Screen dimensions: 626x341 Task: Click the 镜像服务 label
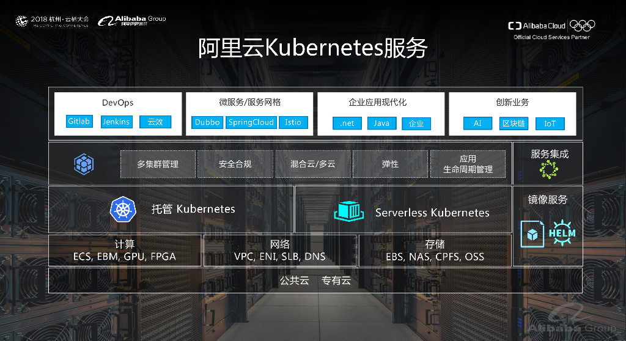click(x=548, y=200)
